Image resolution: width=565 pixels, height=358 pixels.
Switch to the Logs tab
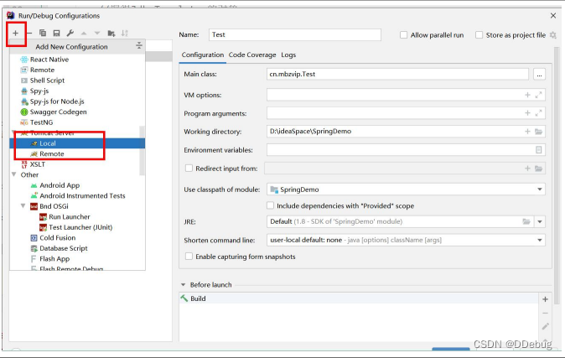288,54
